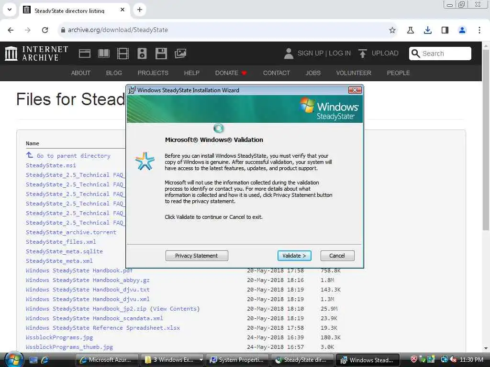490x367 pixels.
Task: Open a new browser tab
Action: coord(140,10)
